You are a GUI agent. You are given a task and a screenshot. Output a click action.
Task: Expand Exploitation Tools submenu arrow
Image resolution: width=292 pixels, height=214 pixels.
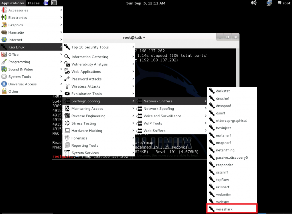(133, 94)
